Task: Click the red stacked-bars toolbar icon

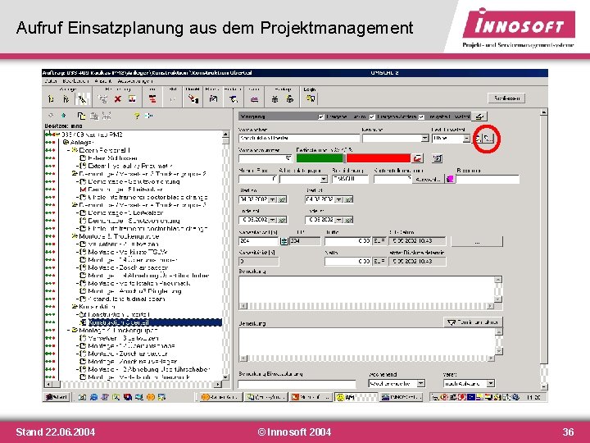Action: click(x=152, y=99)
